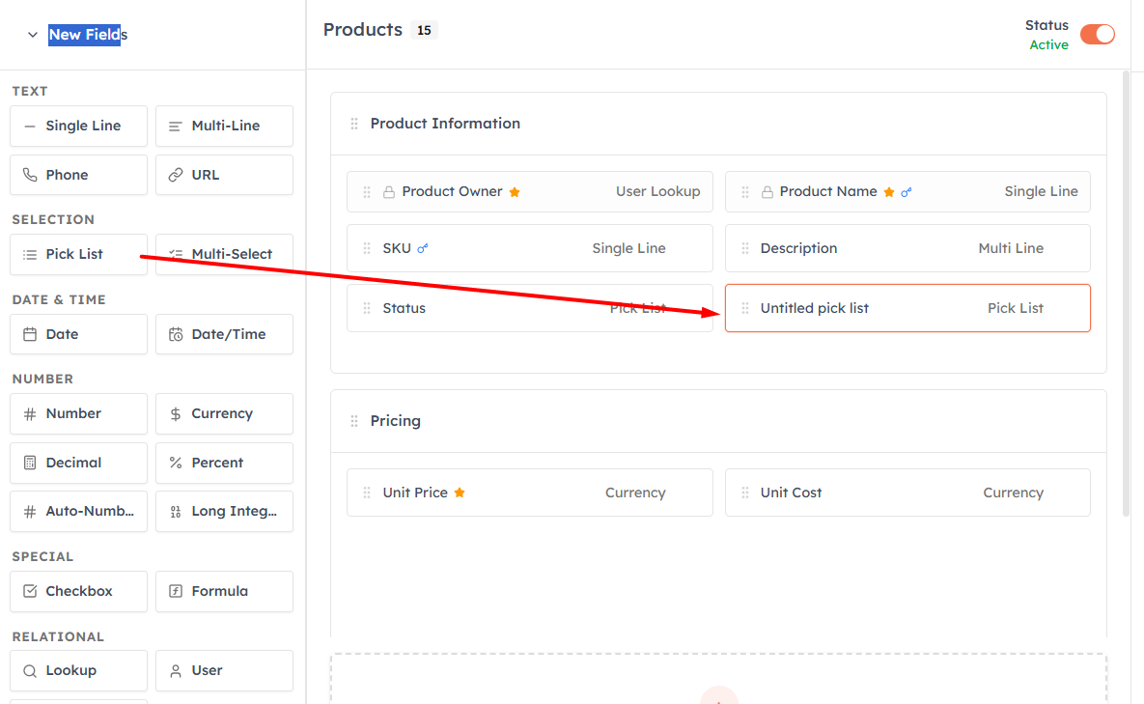Click the lock icon on Product Owner
Screen dimensions: 1144x704
[x=389, y=192]
